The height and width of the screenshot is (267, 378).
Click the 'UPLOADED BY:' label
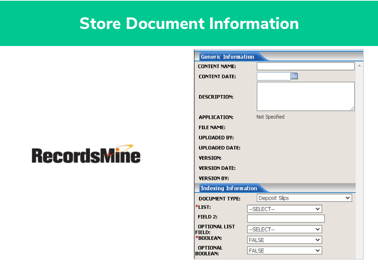(216, 138)
